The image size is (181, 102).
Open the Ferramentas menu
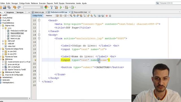70,3
